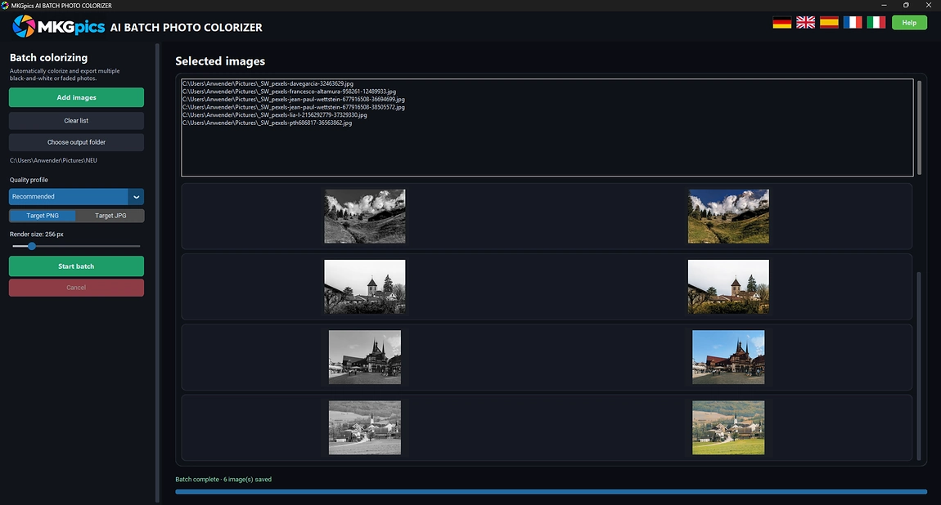The height and width of the screenshot is (505, 941).
Task: Select file pexels-francesco-altamura-958261-12489933.jpg in list
Action: coord(290,92)
